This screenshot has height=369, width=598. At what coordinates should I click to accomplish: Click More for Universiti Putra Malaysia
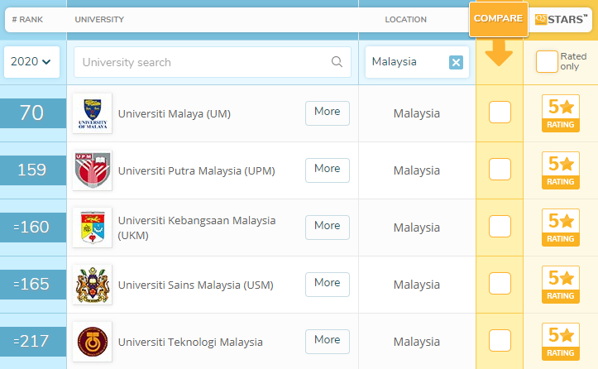click(x=328, y=170)
